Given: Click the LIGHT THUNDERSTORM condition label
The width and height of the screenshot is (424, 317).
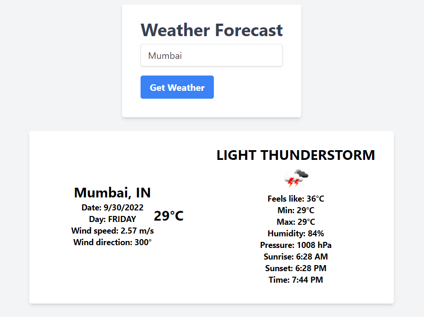Looking at the screenshot, I should coord(296,155).
